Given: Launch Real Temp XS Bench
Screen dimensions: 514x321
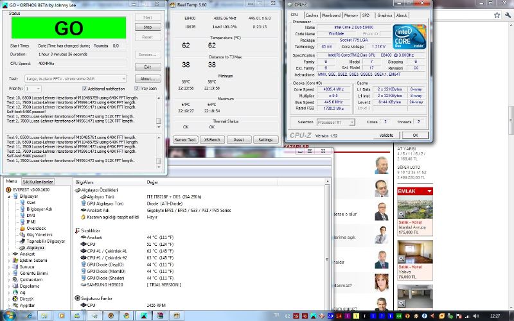Looking at the screenshot, I should click(212, 139).
